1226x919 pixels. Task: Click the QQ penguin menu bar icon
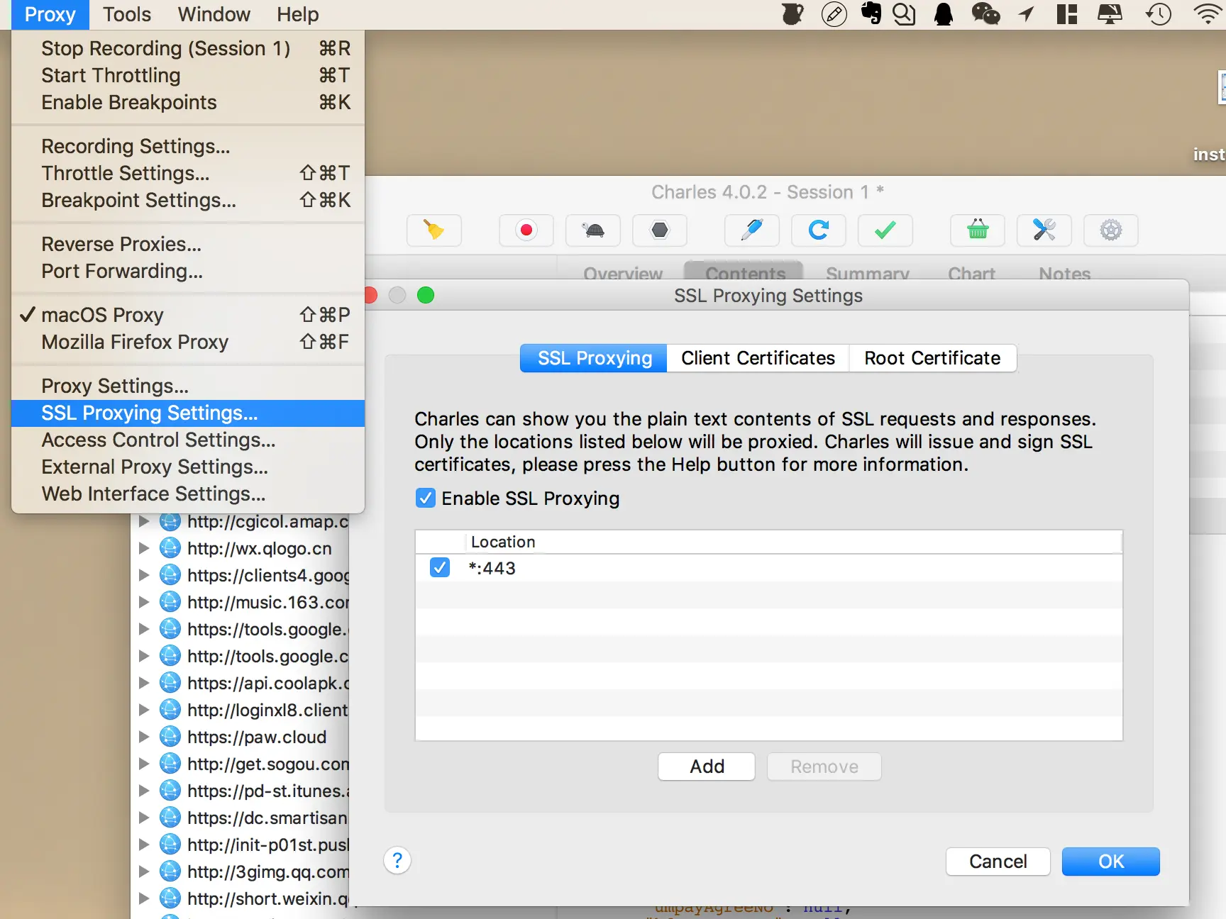click(944, 13)
